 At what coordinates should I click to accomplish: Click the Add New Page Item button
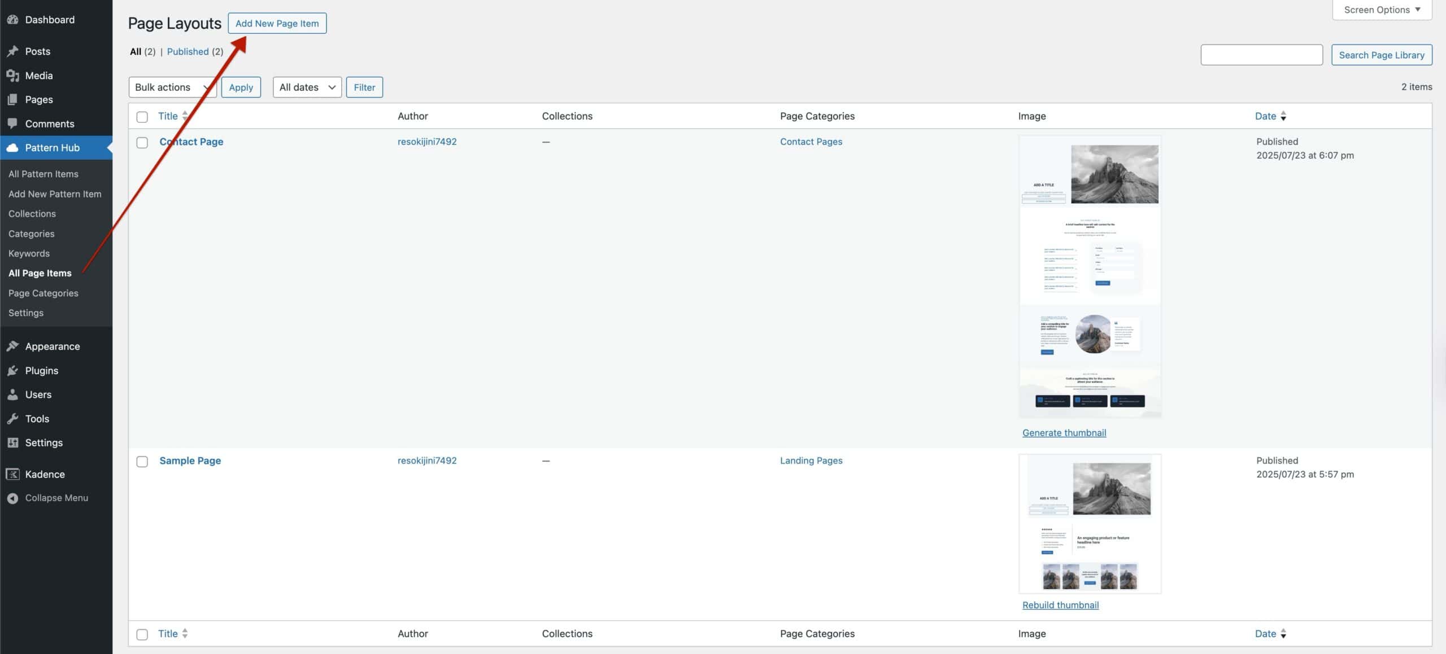coord(277,23)
